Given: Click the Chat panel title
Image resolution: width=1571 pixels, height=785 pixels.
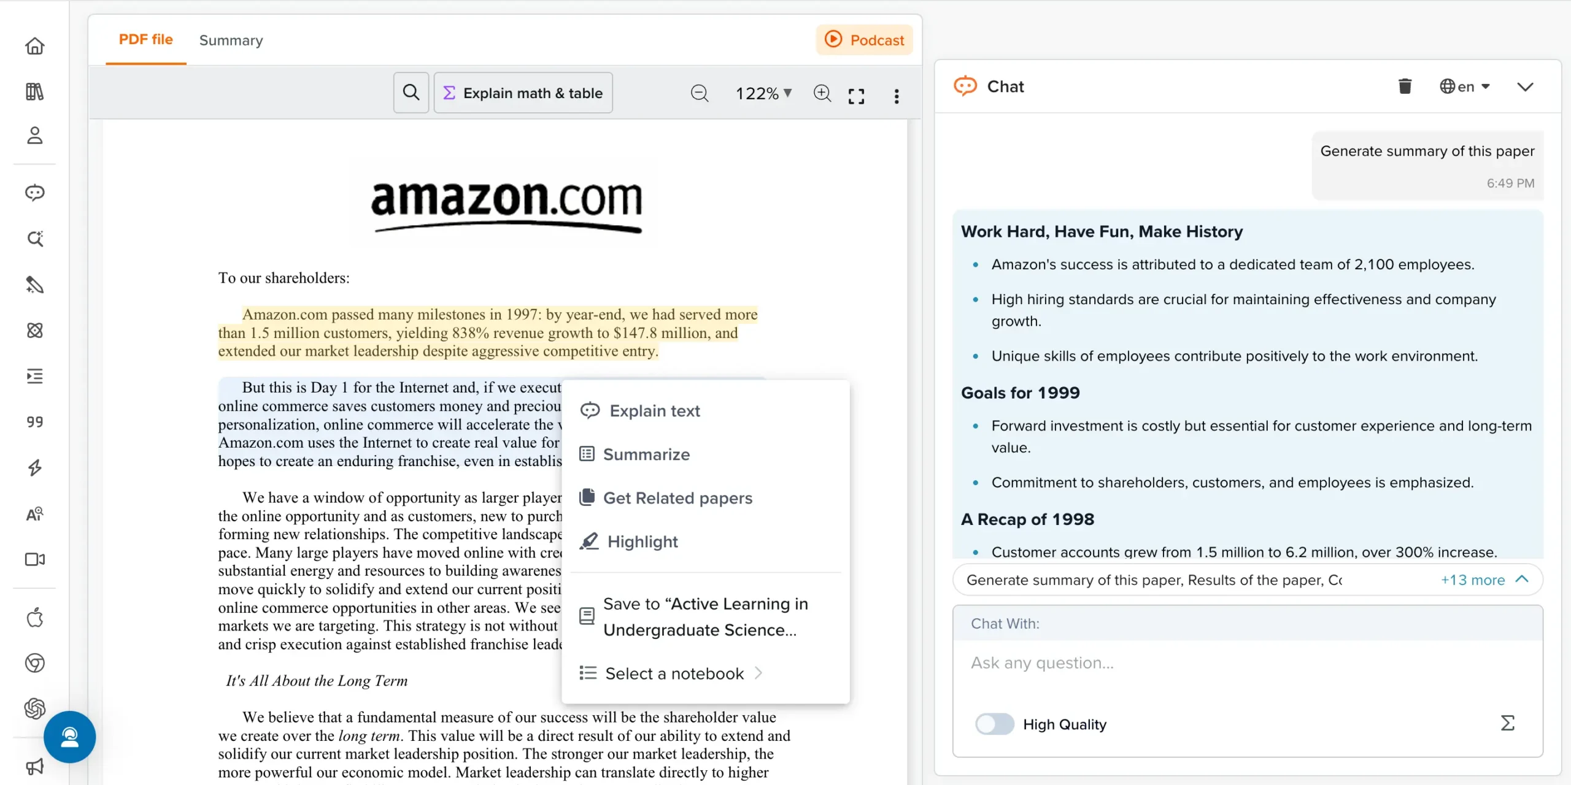Looking at the screenshot, I should point(1005,86).
